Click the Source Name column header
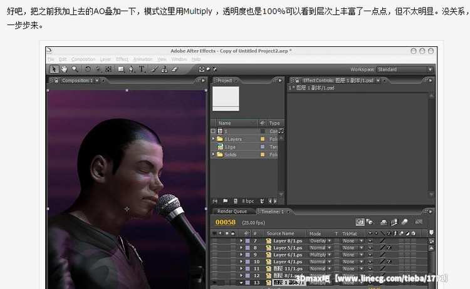 (285, 233)
